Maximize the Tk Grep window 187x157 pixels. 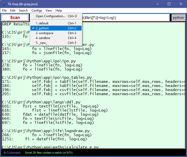pos(169,4)
